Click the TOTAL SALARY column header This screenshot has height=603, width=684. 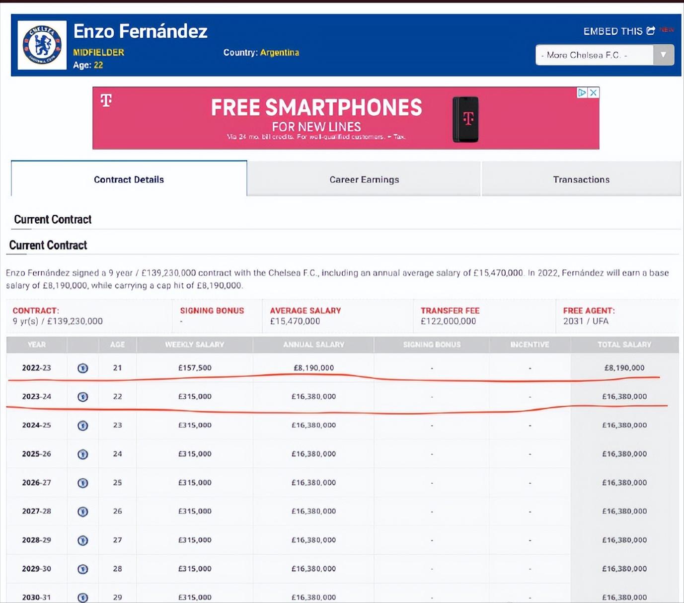pyautogui.click(x=624, y=345)
